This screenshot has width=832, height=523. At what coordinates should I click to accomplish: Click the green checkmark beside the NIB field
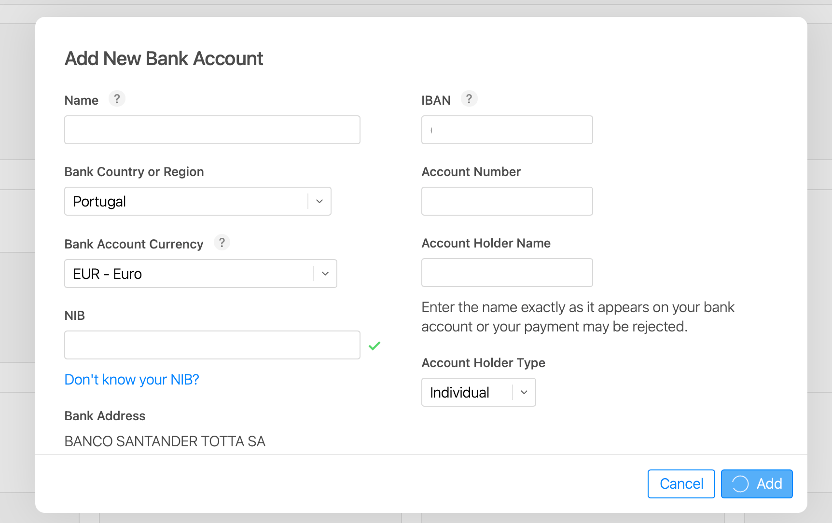(x=374, y=345)
